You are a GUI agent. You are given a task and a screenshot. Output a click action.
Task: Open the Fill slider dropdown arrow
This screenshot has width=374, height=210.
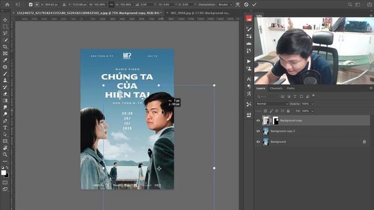coord(313,111)
